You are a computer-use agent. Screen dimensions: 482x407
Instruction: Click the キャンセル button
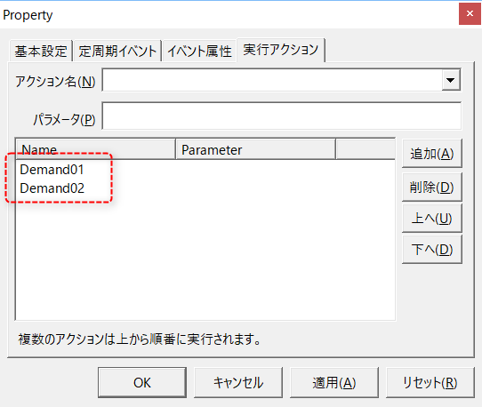click(238, 382)
